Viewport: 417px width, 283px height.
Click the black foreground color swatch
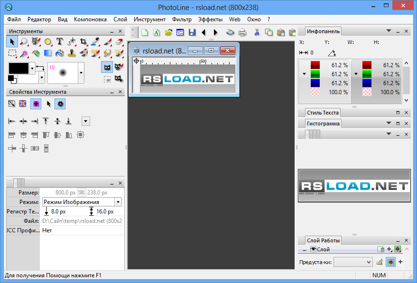click(19, 69)
